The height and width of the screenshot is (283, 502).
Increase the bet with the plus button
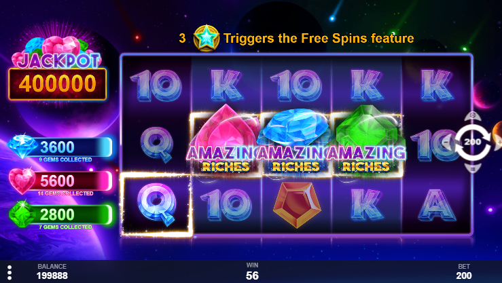(x=498, y=142)
